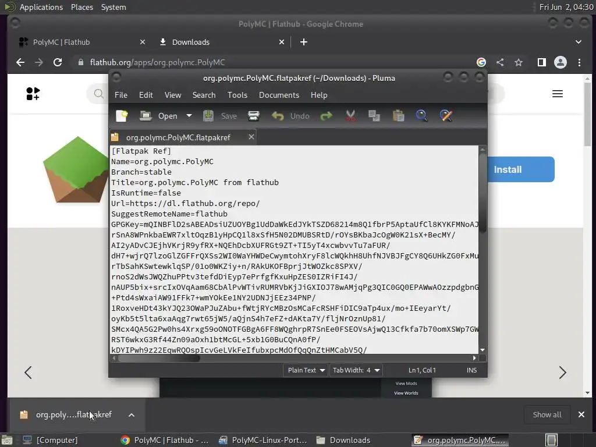This screenshot has height=447, width=596.
Task: Switch to PolyMC-Linux-Port taskbar window
Action: pos(262,440)
